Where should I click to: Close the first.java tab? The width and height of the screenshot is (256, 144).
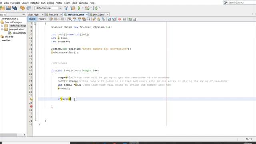pyautogui.click(x=61, y=14)
